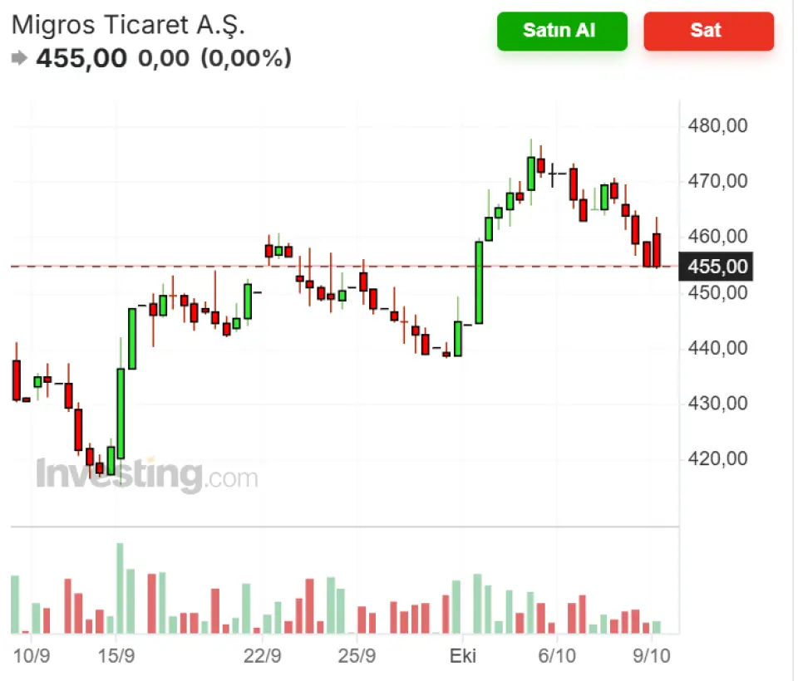Viewport: 798px width, 681px height.
Task: Click the 480,00 price axis label
Action: [718, 126]
